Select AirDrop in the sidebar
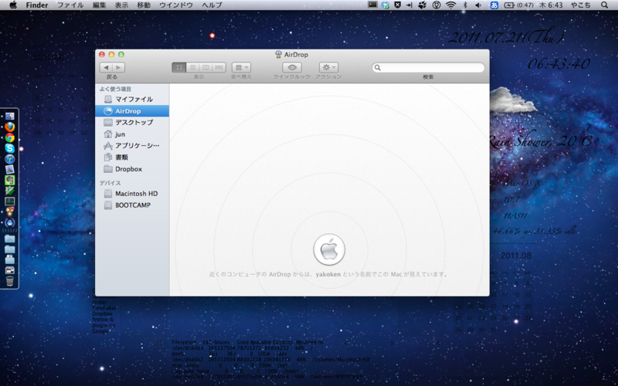Image resolution: width=618 pixels, height=386 pixels. pyautogui.click(x=132, y=111)
